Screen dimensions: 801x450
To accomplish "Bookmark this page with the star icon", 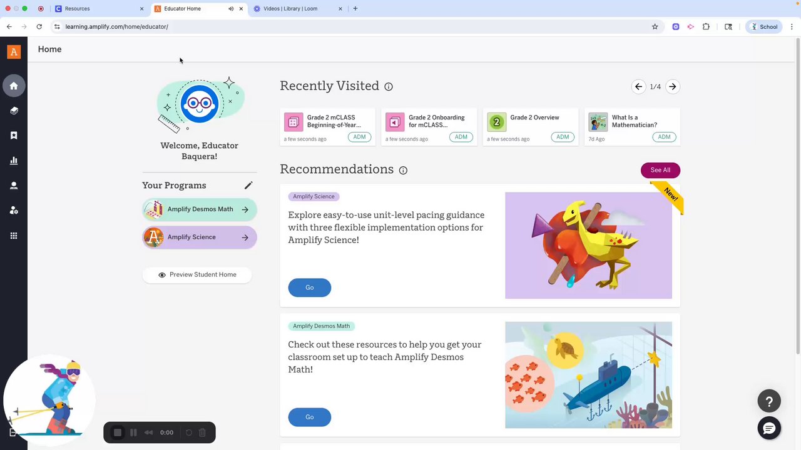I will click(x=655, y=27).
